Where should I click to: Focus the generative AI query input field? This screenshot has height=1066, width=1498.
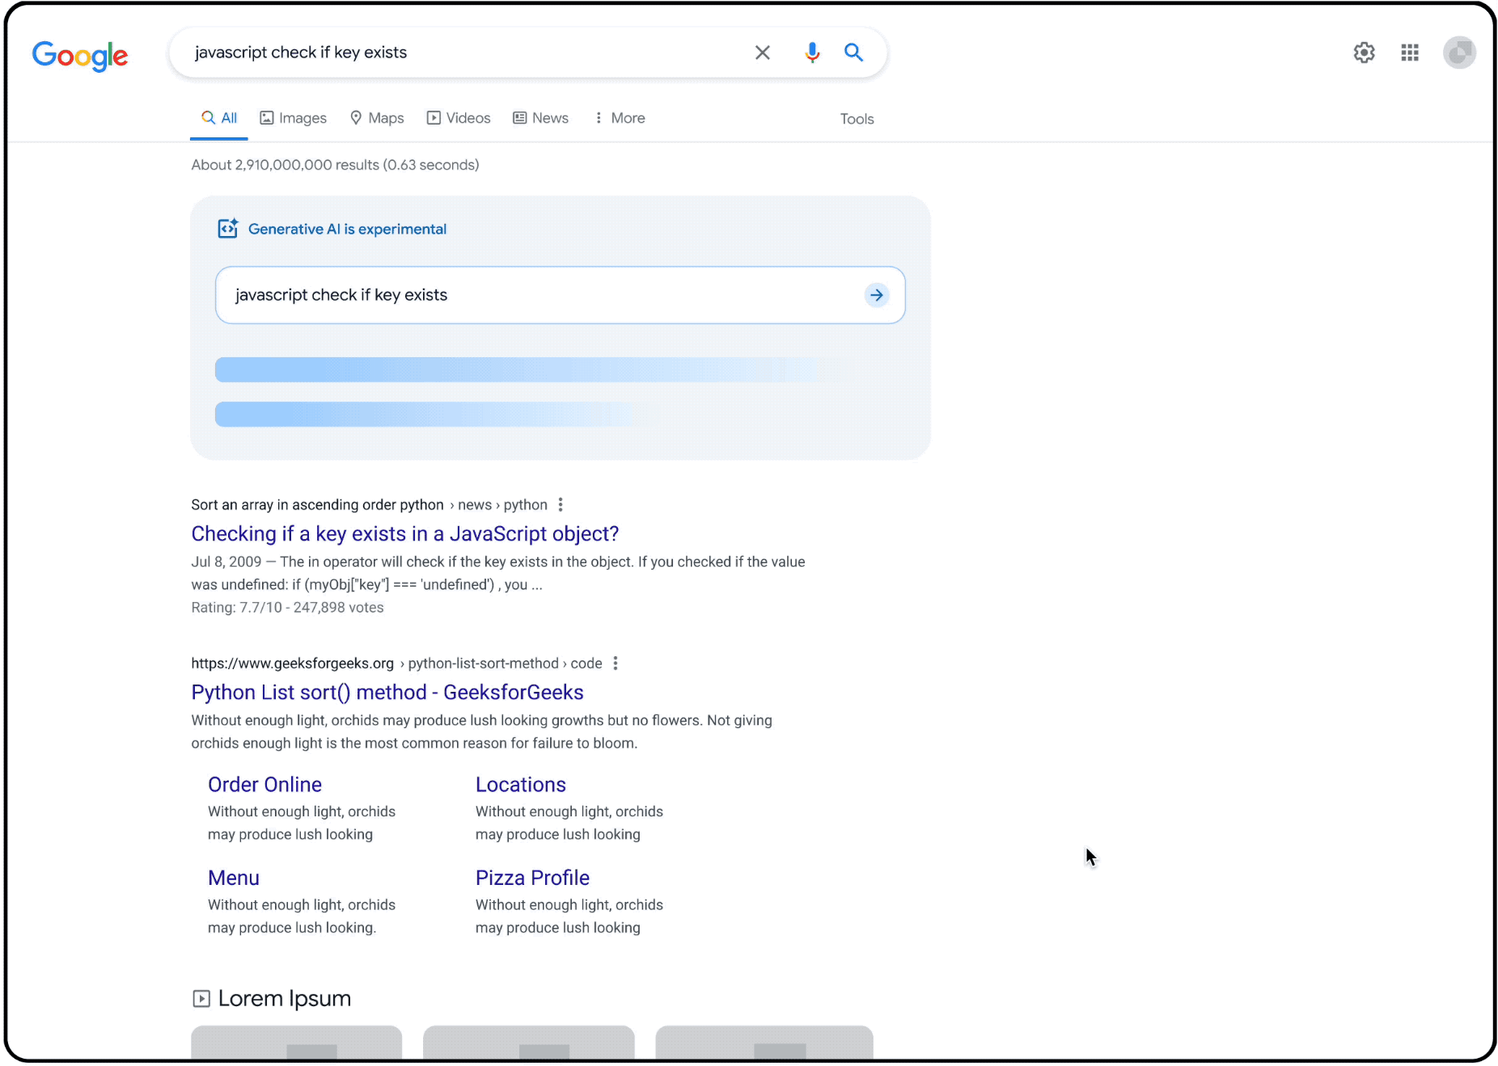pyautogui.click(x=560, y=295)
